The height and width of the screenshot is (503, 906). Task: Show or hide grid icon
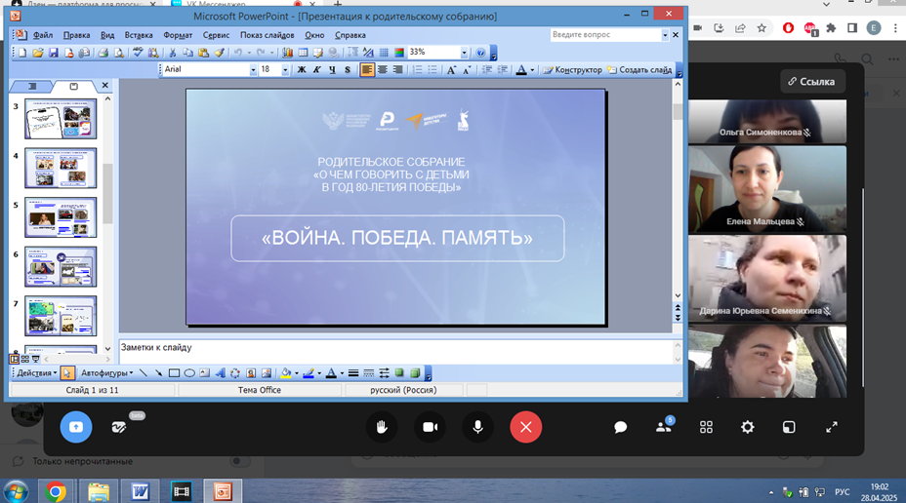tap(384, 53)
